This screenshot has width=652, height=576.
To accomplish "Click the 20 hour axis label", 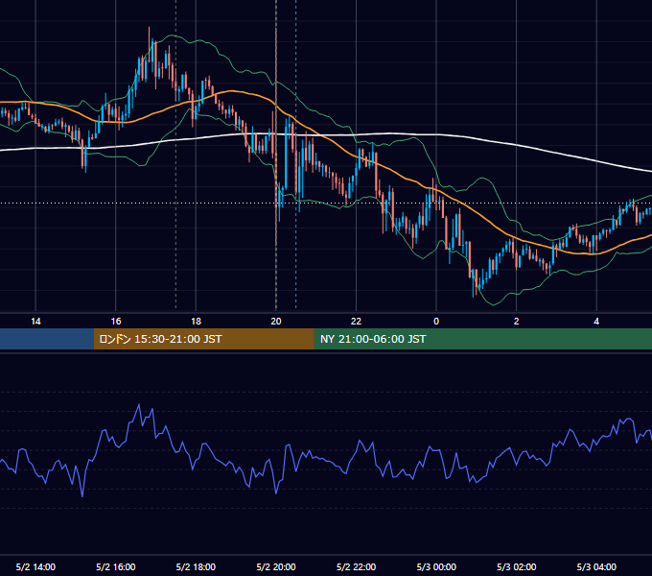I will pos(276,322).
